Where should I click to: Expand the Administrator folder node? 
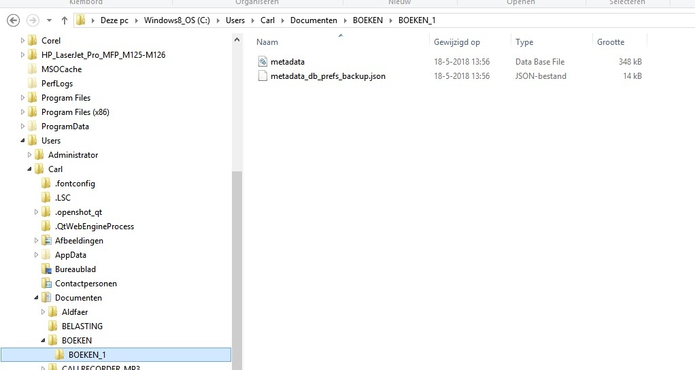point(30,154)
